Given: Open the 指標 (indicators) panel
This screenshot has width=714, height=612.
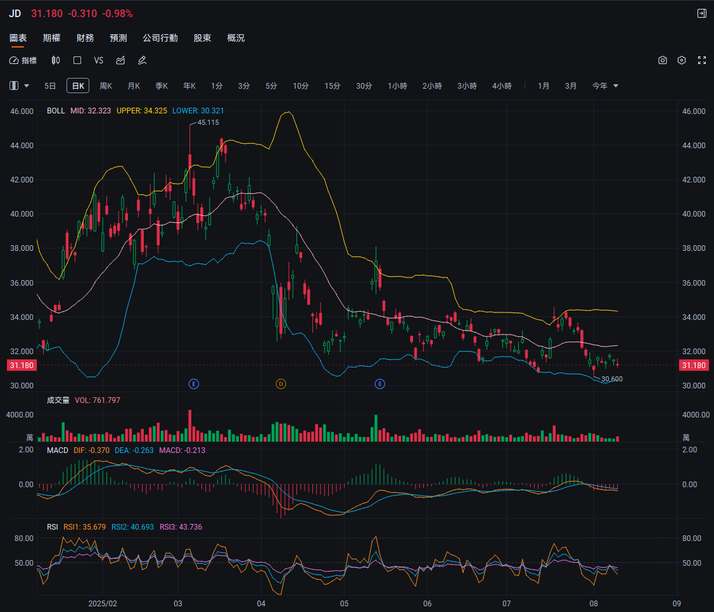Looking at the screenshot, I should [x=24, y=60].
